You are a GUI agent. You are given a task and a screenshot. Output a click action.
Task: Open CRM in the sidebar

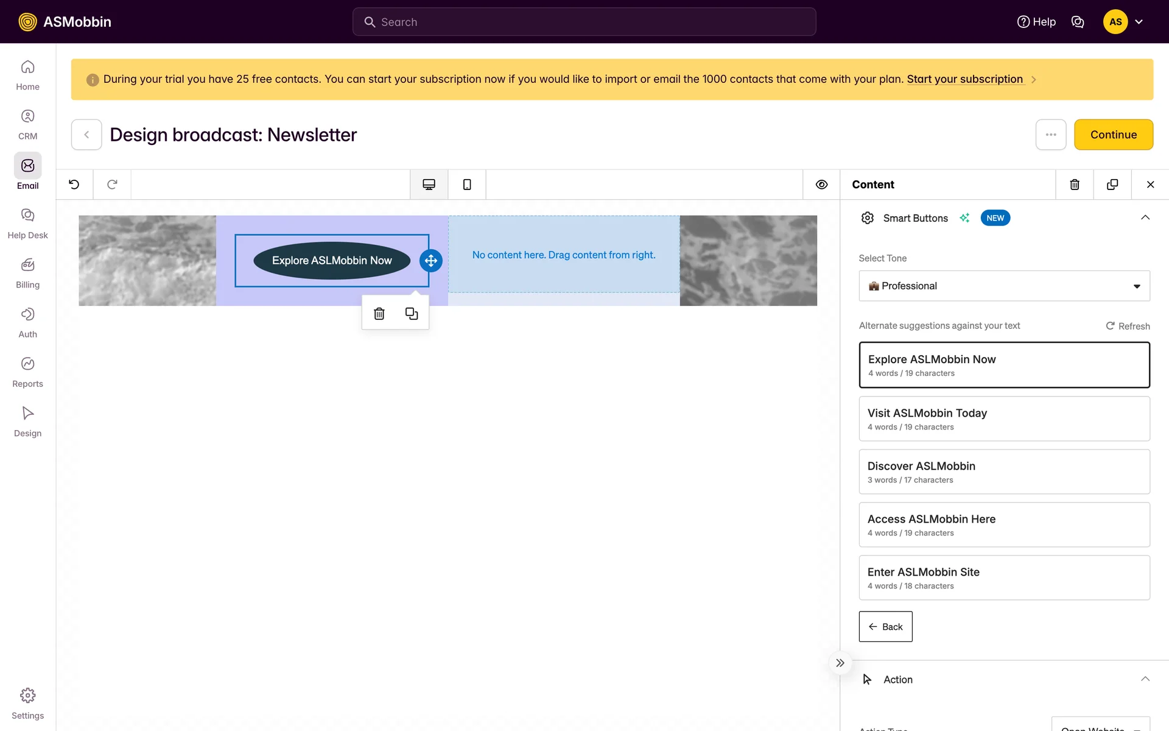(28, 124)
